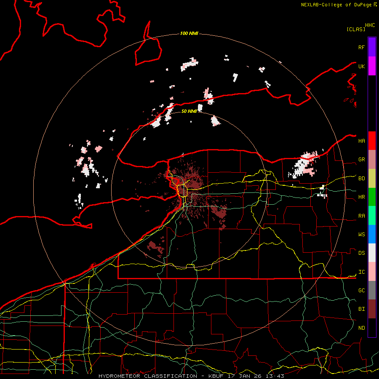This screenshot has width=379, height=379.
Task: Click the olive-yellow BD legend color swatch
Action: pyautogui.click(x=372, y=178)
